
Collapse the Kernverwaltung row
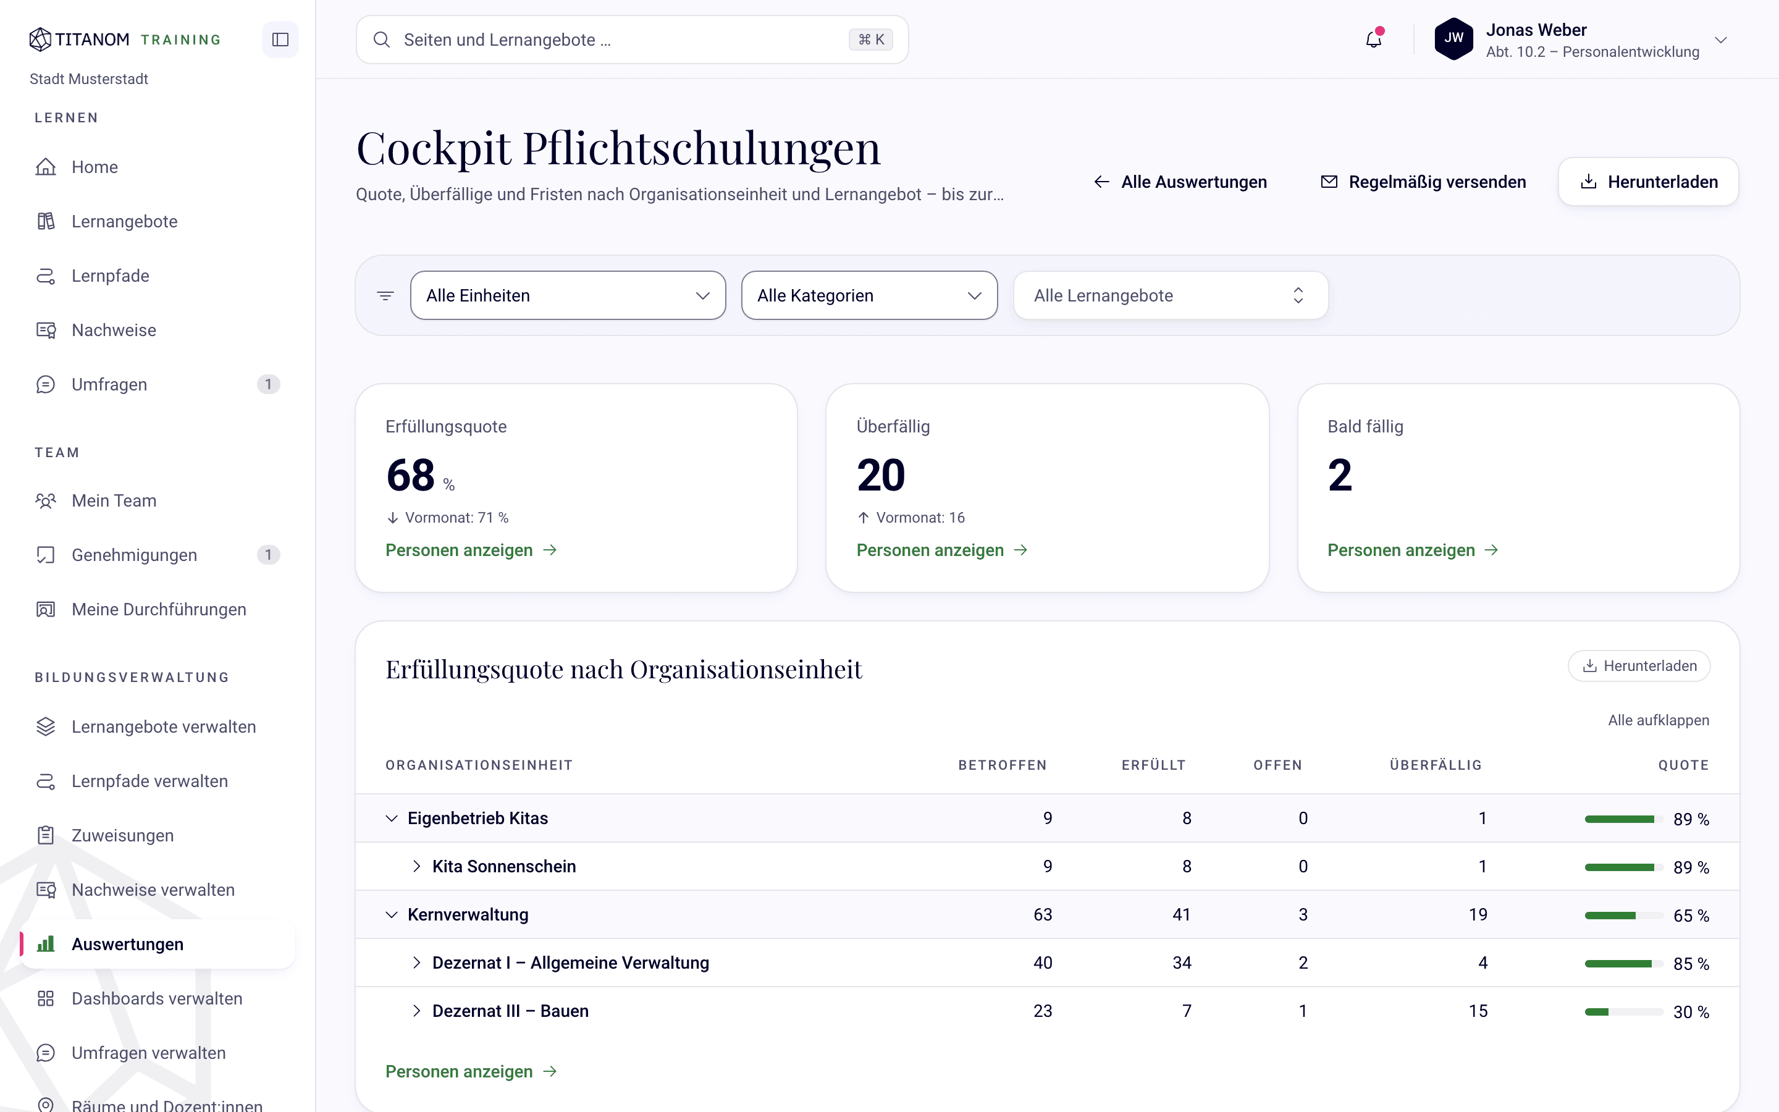click(x=392, y=915)
